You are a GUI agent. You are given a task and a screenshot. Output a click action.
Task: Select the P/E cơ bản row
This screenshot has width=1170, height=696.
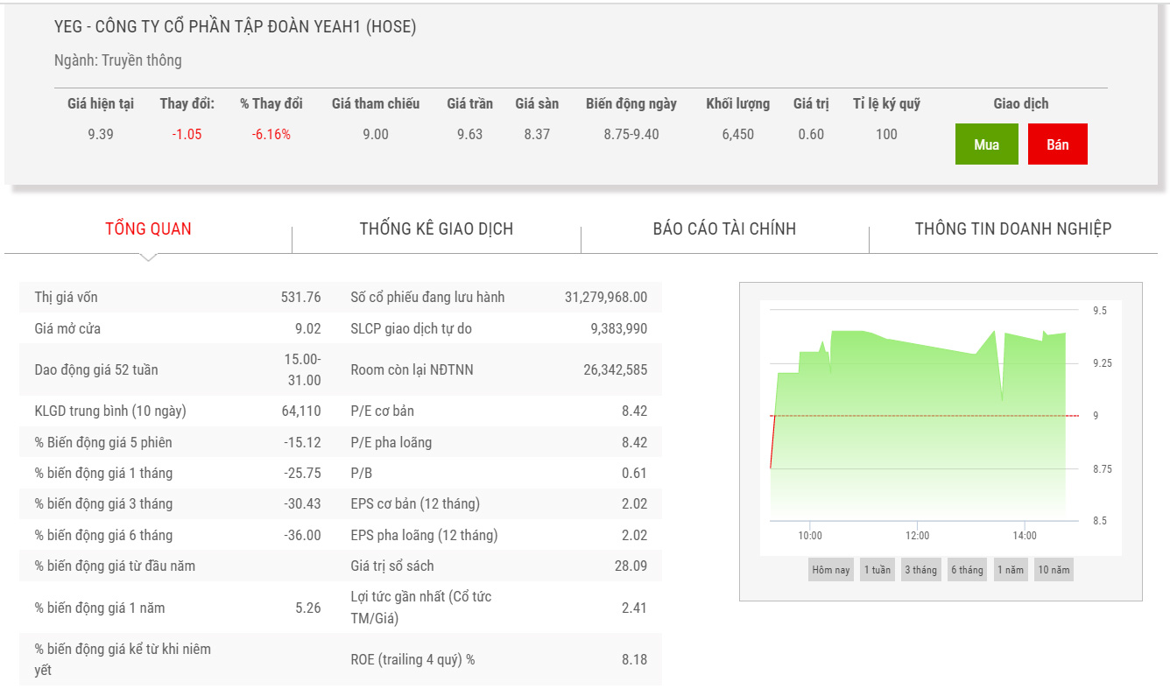point(498,411)
